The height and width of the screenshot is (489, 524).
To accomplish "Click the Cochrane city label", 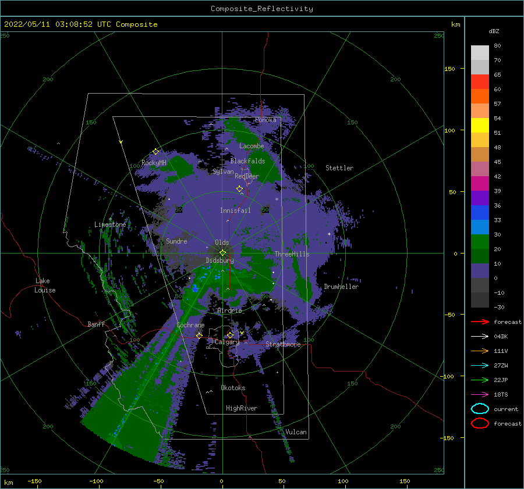I will tap(190, 325).
